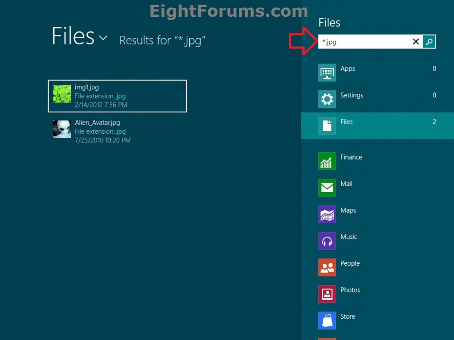Open the People app icon
Image resolution: width=454 pixels, height=340 pixels.
[x=327, y=267]
